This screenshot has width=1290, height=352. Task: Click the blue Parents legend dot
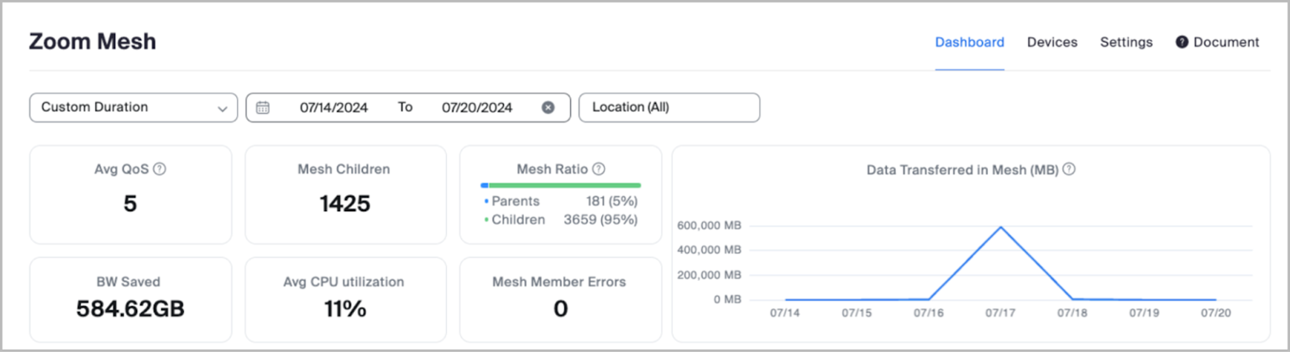coord(486,202)
